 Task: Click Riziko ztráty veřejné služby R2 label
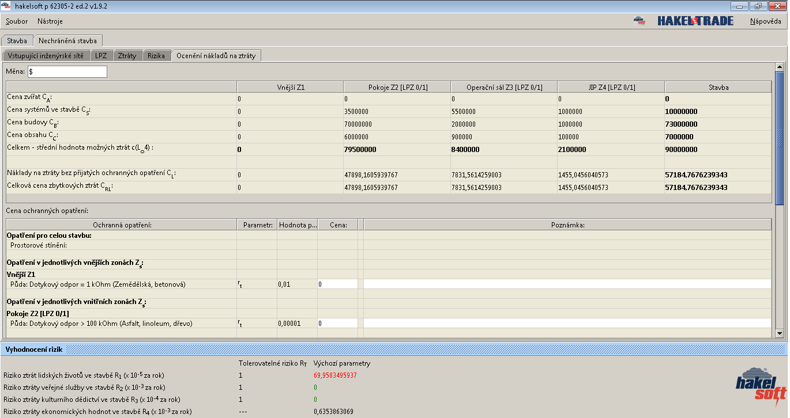click(84, 387)
